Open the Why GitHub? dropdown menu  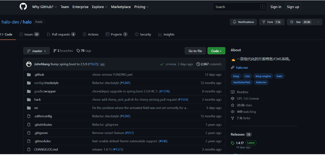point(44,7)
